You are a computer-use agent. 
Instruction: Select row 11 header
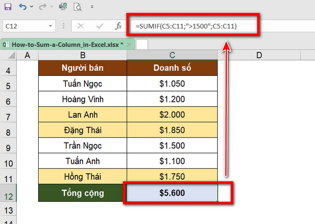8,177
